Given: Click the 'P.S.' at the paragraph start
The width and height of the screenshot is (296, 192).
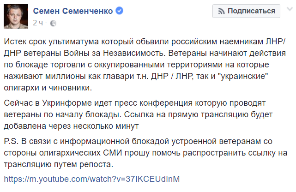Looking at the screenshot, I should (11, 141).
